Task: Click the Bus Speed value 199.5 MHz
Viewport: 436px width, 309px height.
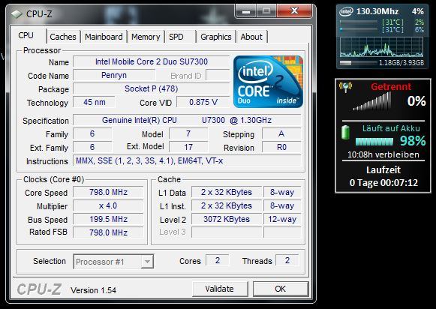Action: (x=108, y=219)
